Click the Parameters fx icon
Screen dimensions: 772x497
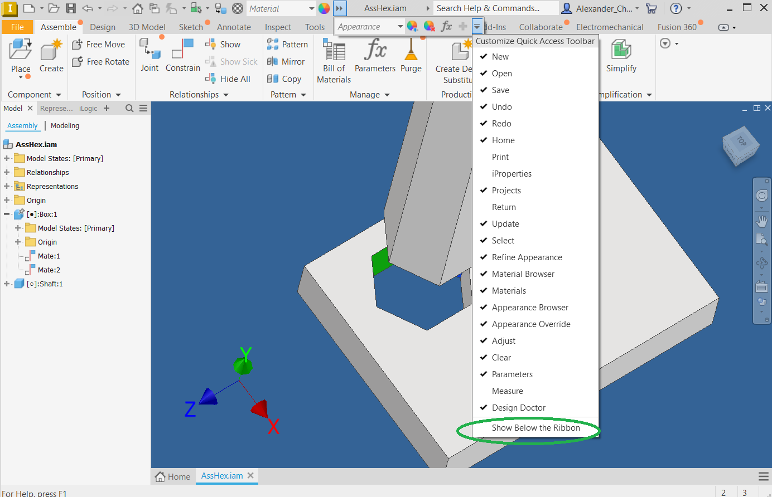point(375,50)
